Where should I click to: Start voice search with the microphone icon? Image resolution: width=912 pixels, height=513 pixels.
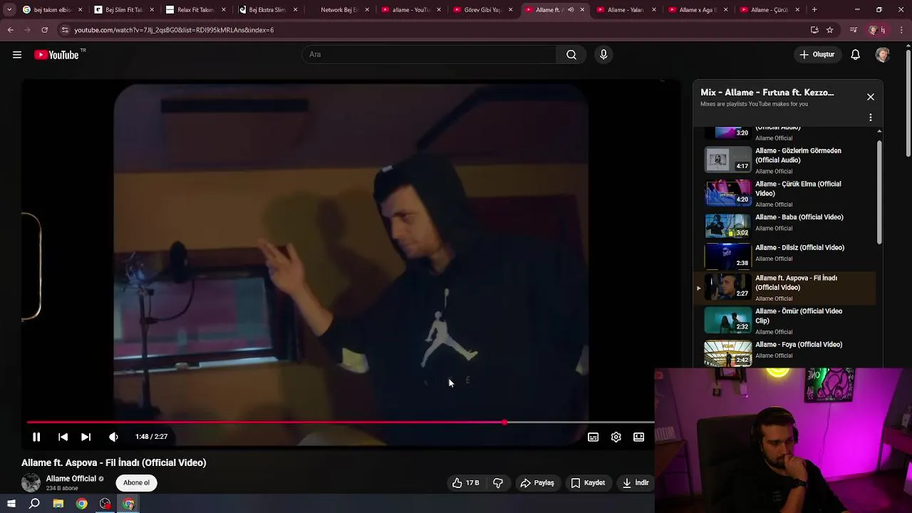tap(603, 54)
